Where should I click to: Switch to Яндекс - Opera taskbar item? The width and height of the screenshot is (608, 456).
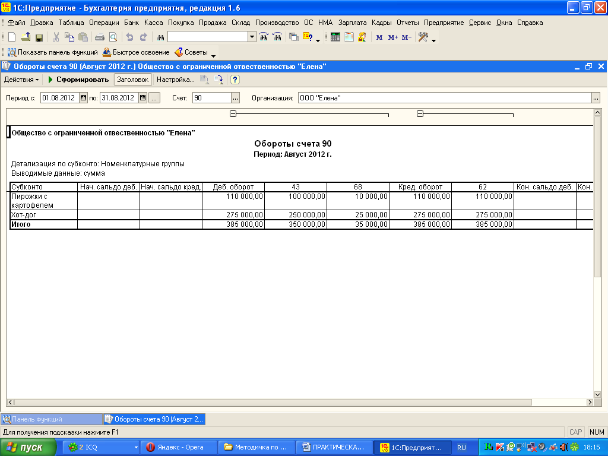coord(179,448)
